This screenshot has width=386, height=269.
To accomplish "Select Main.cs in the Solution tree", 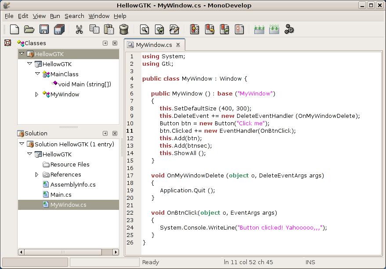I will 61,195.
